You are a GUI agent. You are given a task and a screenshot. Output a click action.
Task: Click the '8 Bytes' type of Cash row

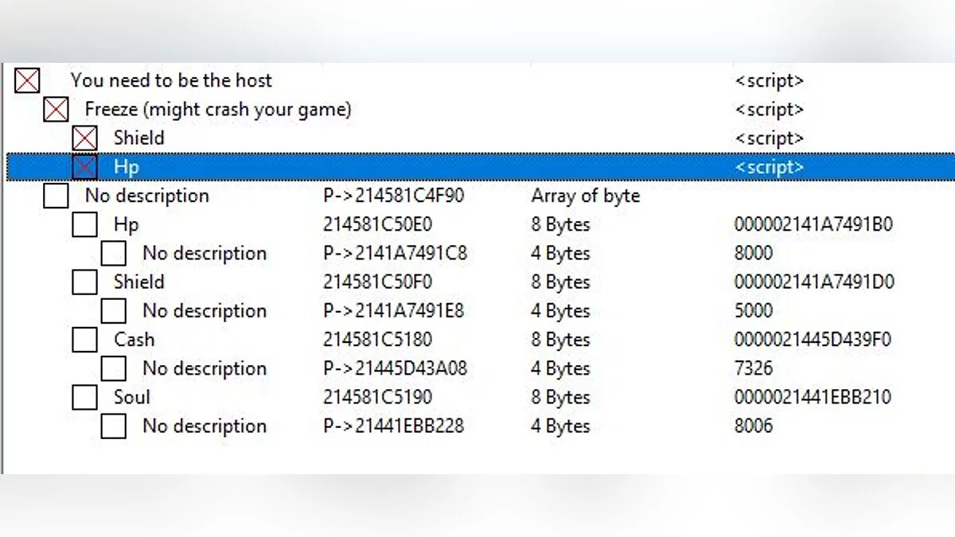click(x=560, y=340)
